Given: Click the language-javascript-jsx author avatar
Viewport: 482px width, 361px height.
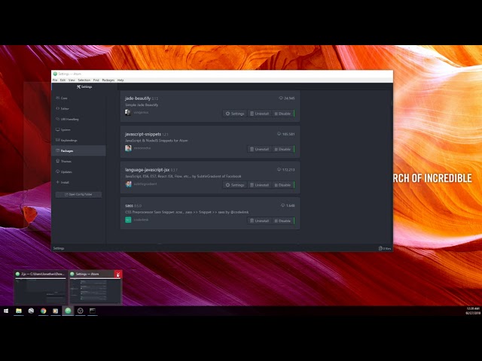Looking at the screenshot, I should [x=128, y=184].
